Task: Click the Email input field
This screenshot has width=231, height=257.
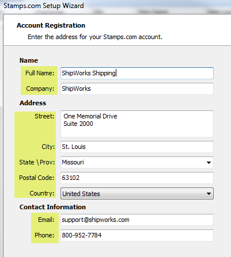Action: pos(137,220)
